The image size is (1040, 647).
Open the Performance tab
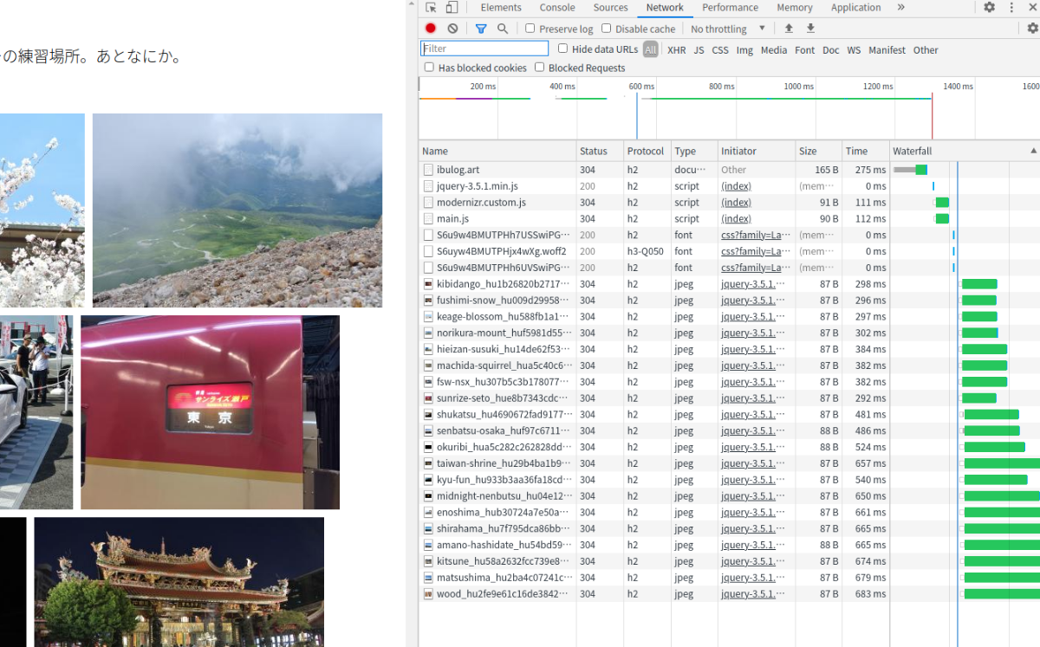point(730,8)
